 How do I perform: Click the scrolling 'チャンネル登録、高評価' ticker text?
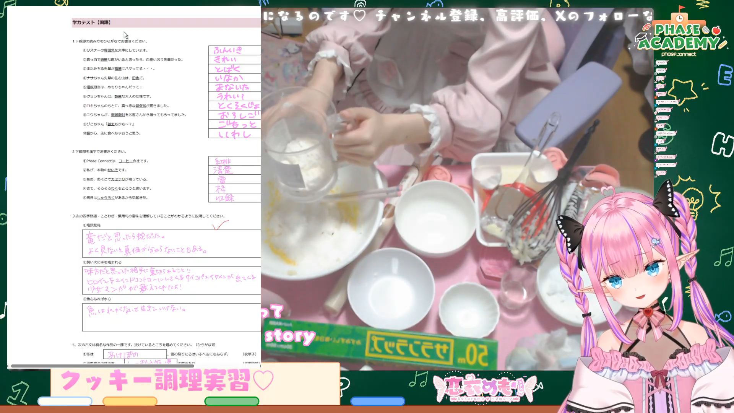point(458,16)
